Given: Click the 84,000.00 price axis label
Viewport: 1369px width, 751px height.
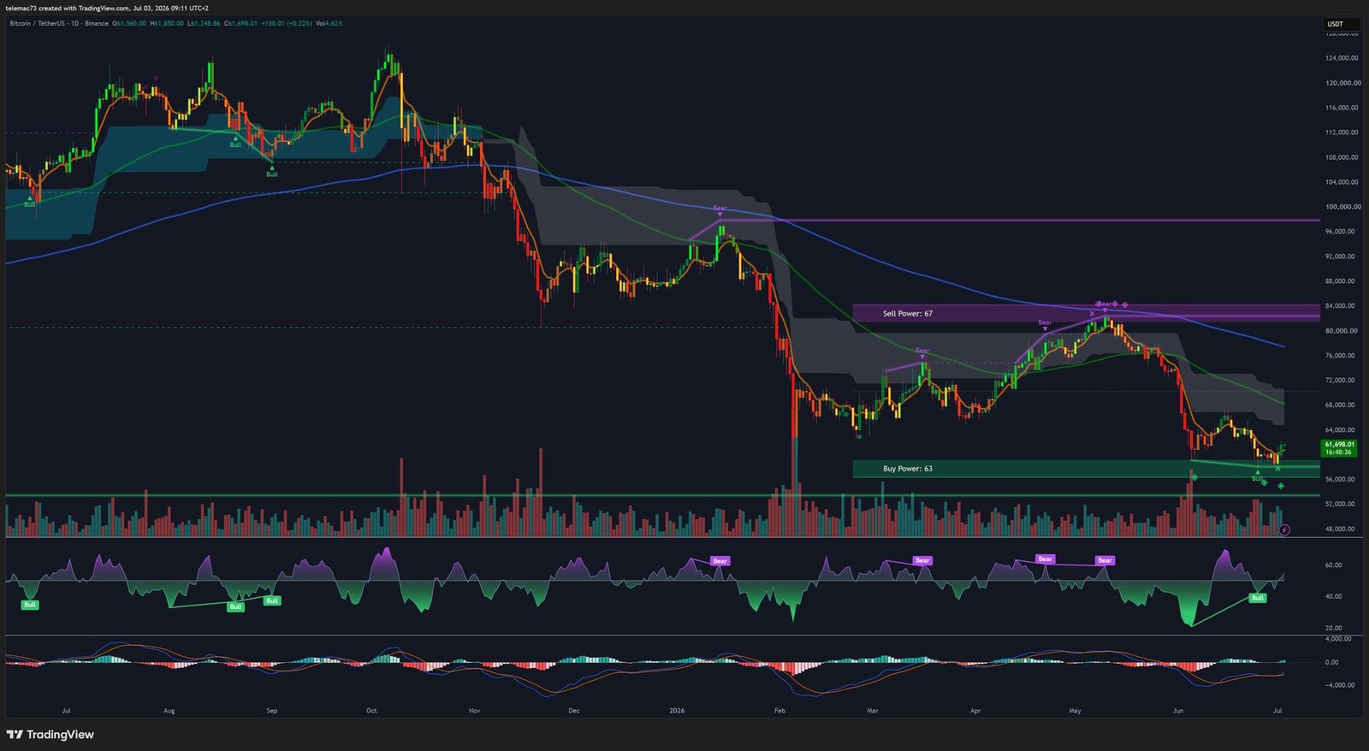Looking at the screenshot, I should click(1342, 306).
